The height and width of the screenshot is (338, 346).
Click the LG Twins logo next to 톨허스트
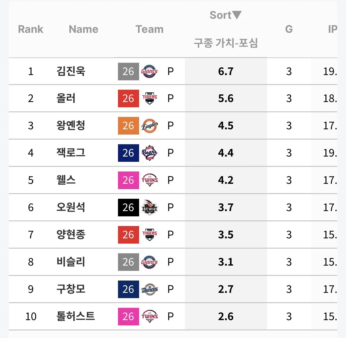[x=150, y=316]
